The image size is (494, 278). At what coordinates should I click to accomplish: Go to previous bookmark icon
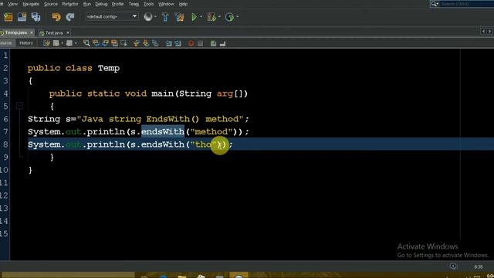pos(137,43)
